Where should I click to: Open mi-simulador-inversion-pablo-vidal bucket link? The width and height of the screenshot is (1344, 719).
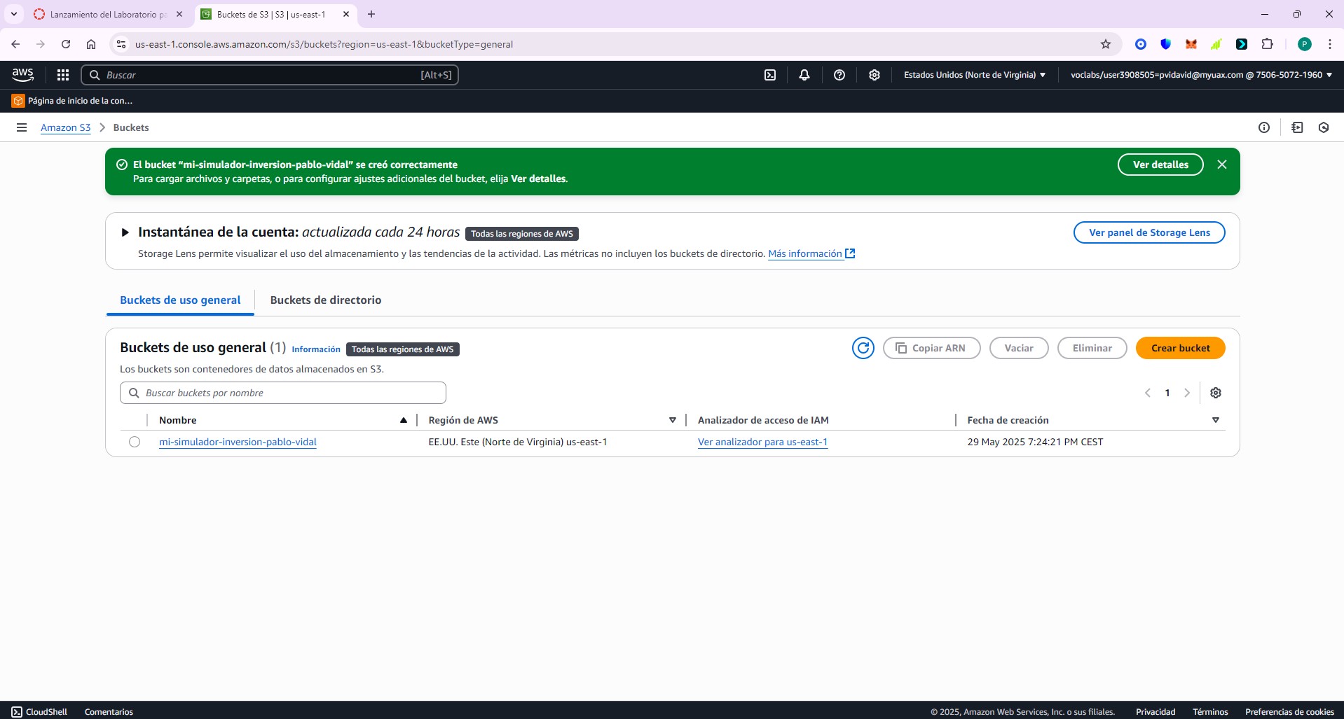coord(238,442)
